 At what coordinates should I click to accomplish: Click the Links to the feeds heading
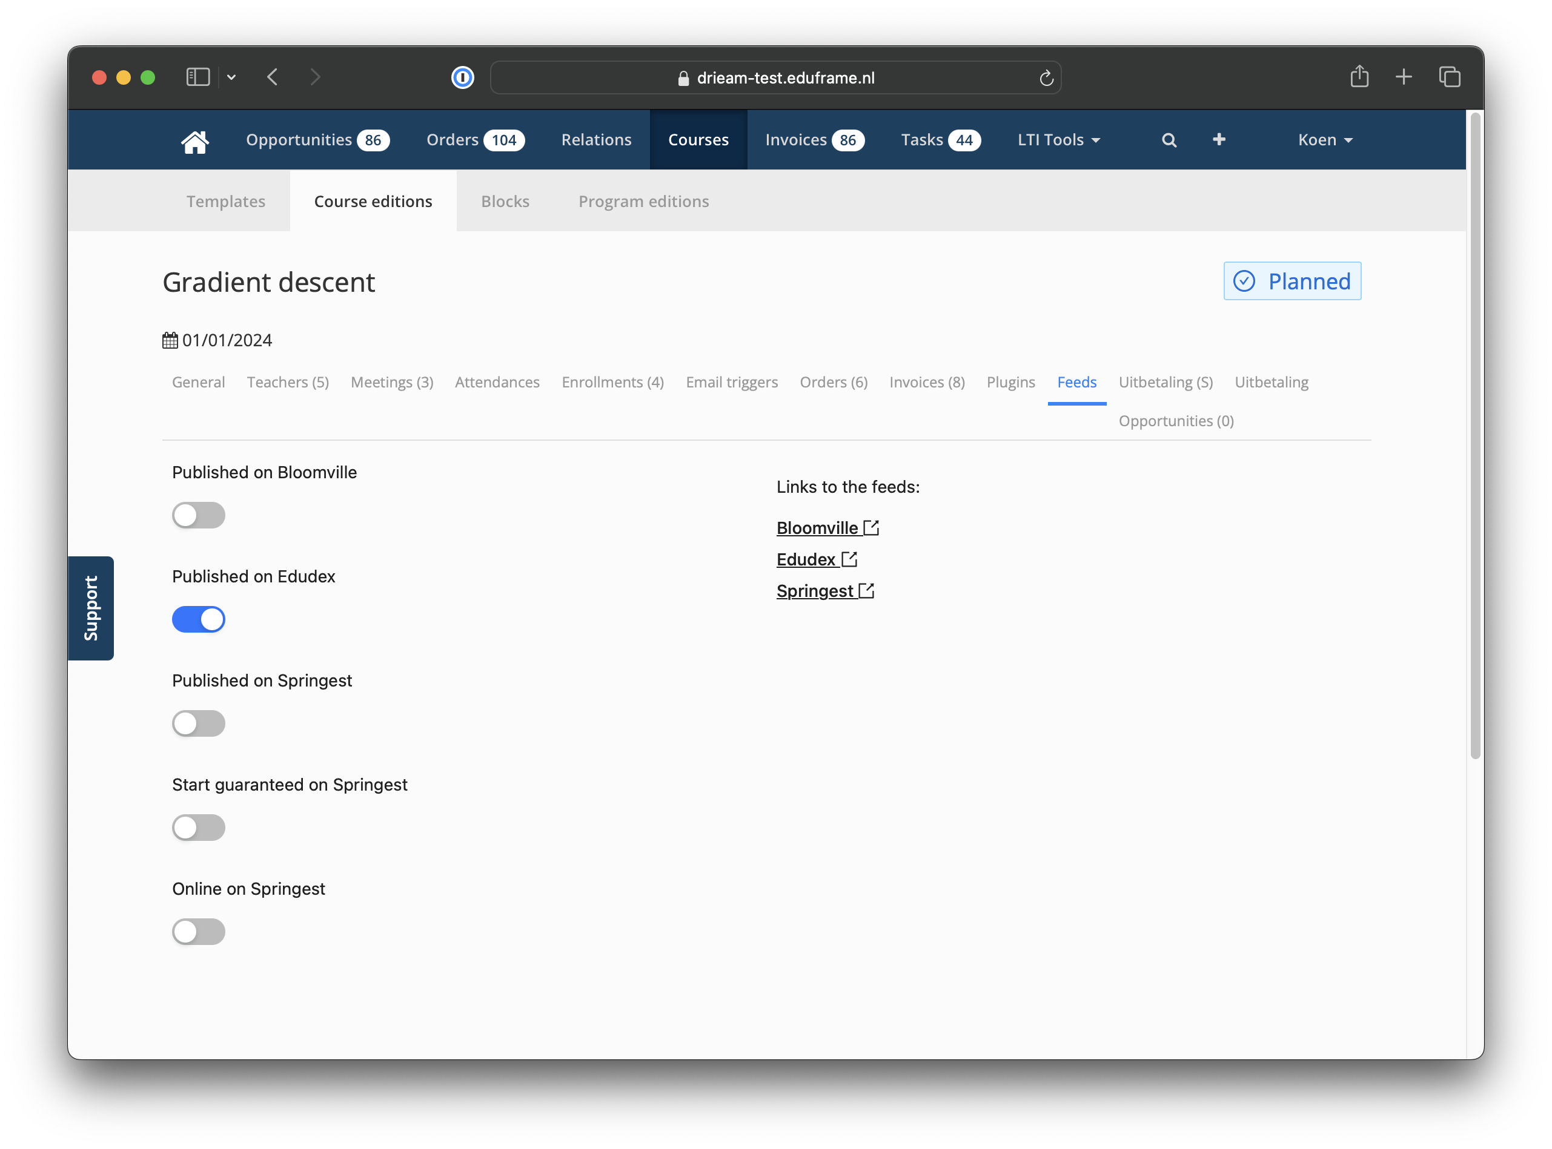click(847, 487)
